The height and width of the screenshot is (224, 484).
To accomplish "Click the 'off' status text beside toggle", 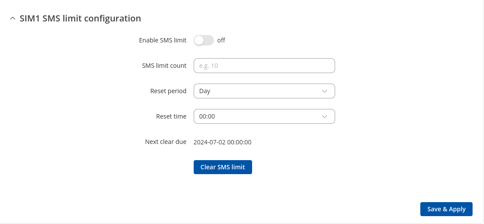I will [221, 40].
